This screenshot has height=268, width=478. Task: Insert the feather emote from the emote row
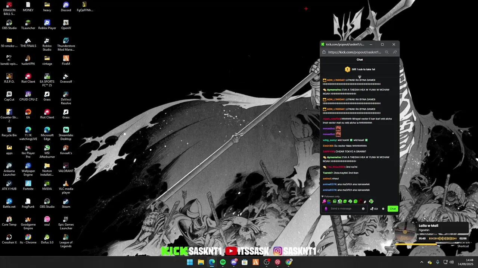365,201
